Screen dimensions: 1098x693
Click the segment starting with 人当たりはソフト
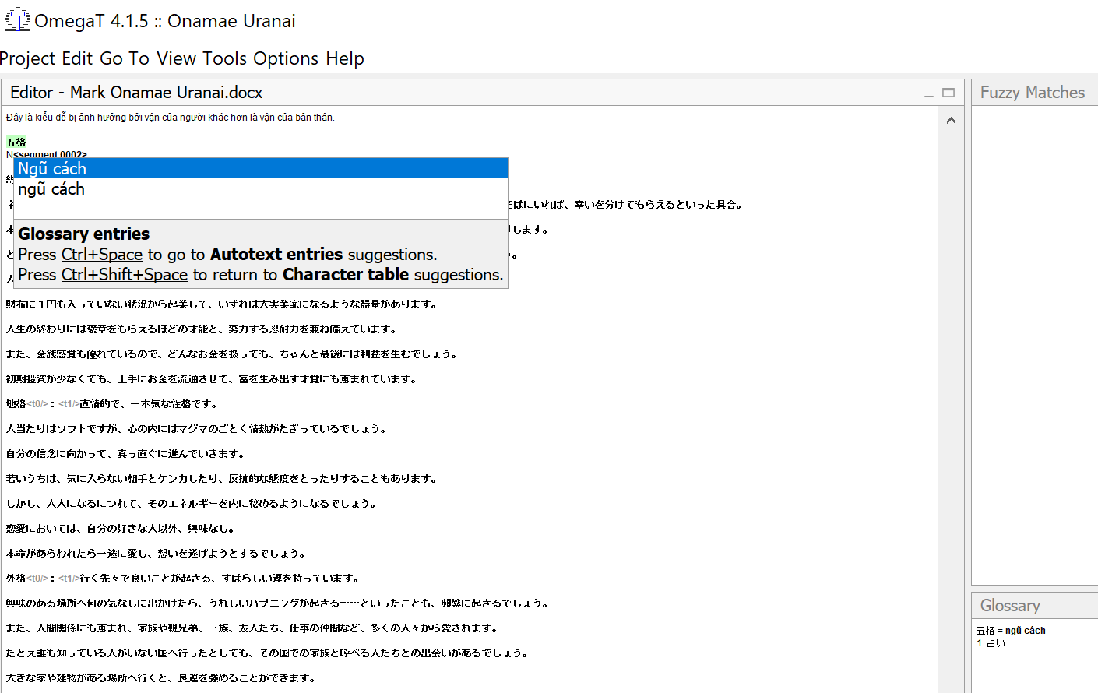point(196,429)
